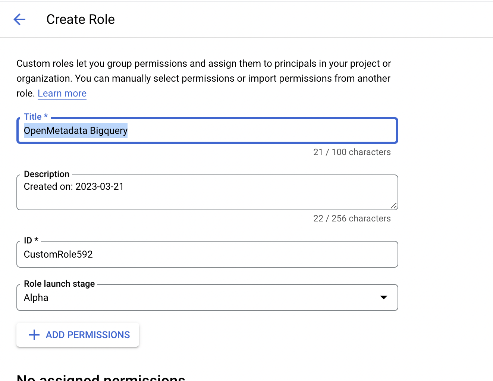
Task: Click the ID field label
Action: tap(31, 240)
